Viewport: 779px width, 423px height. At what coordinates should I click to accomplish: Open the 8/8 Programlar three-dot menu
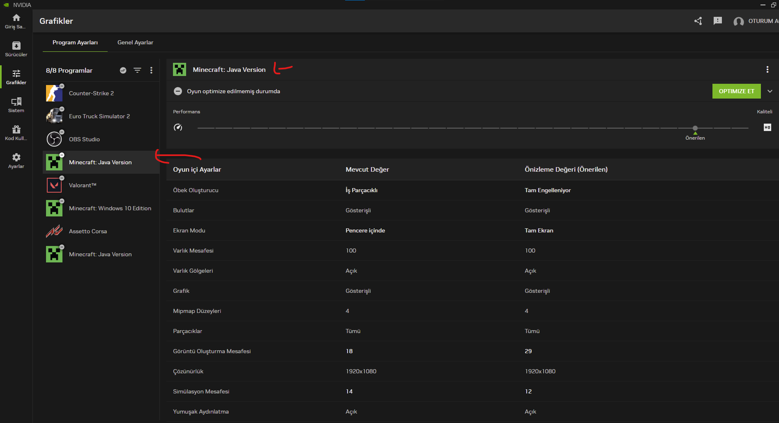(x=151, y=70)
